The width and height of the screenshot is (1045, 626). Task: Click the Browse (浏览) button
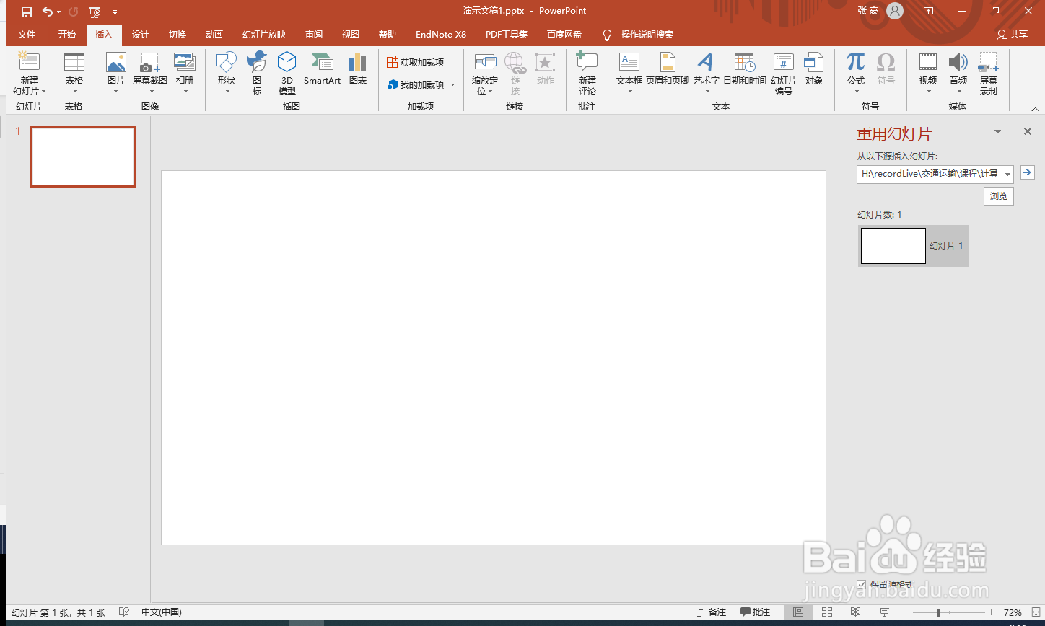click(x=999, y=196)
